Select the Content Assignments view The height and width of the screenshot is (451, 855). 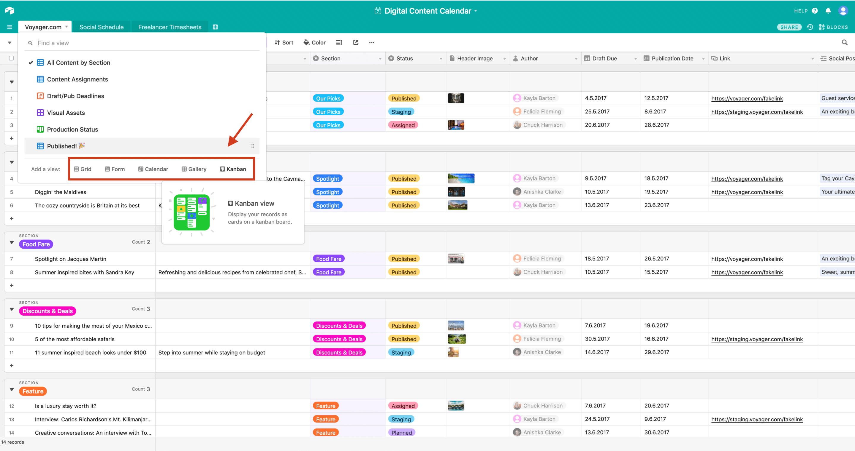click(142, 79)
